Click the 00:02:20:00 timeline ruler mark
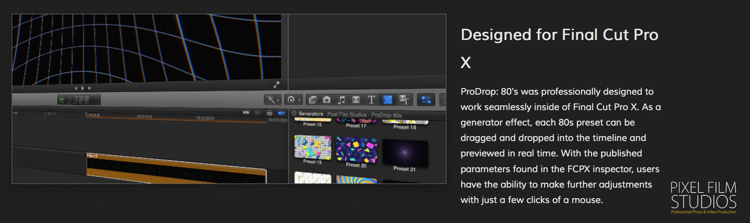The image size is (750, 223). coord(206,118)
